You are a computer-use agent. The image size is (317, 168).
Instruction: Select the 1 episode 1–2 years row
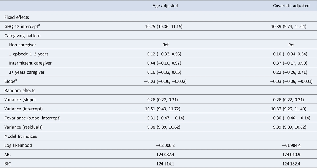(28, 54)
